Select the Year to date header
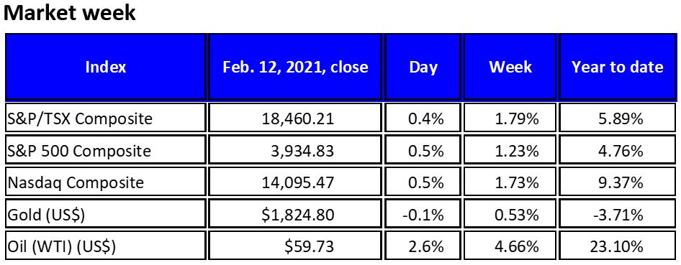The image size is (681, 265). click(617, 67)
